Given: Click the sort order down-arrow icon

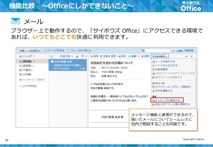Looking at the screenshot, I should (77, 57).
